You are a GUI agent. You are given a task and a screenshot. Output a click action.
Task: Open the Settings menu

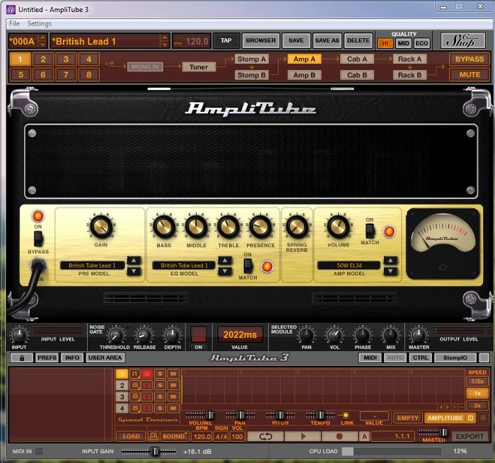39,23
